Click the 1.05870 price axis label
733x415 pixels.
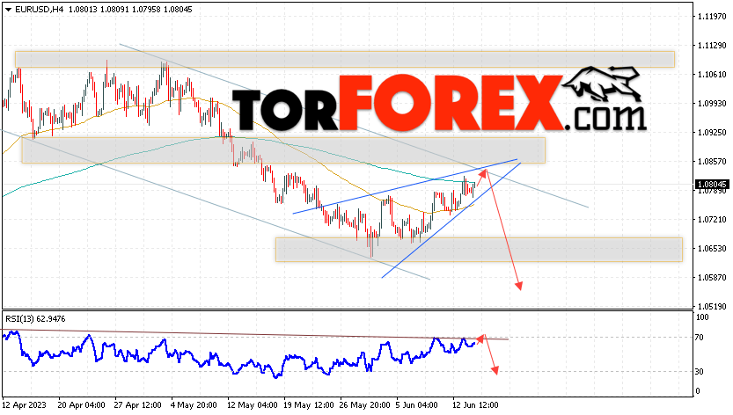(x=712, y=278)
